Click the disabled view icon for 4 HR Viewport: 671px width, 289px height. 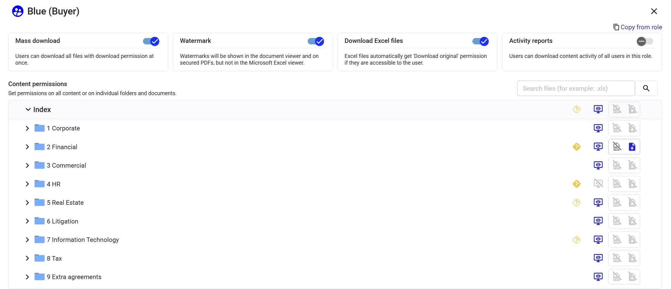click(598, 184)
